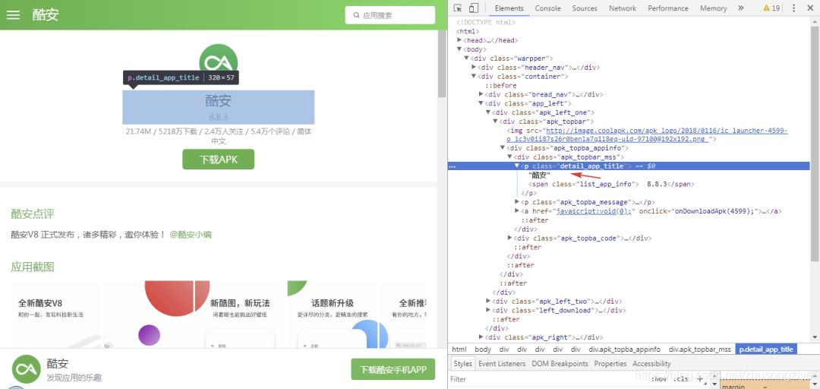Viewport: 820px width, 389px height.
Task: Click the "酷安" text node line
Action: (539, 176)
